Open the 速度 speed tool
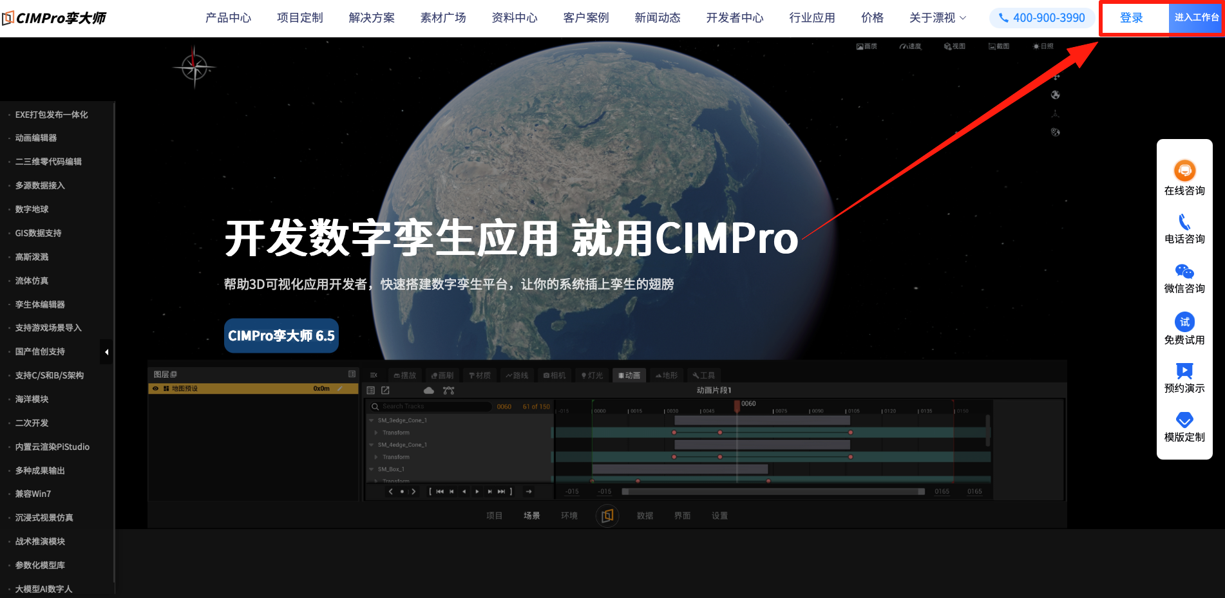 (911, 46)
